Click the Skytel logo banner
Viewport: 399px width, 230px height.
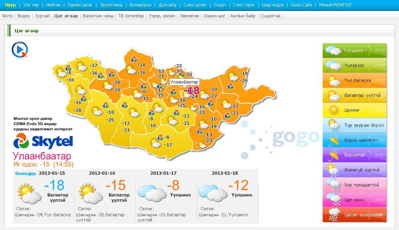click(43, 141)
